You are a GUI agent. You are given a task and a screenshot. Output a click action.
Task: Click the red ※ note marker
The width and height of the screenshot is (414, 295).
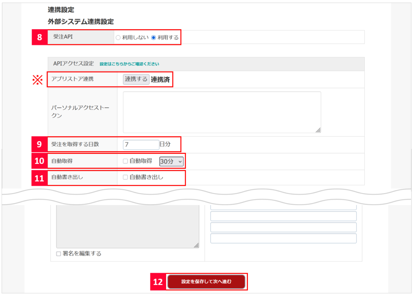(37, 80)
